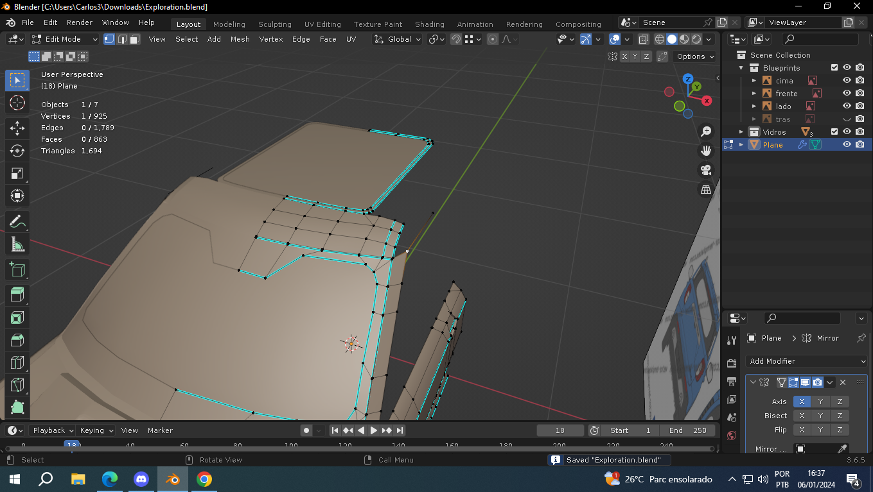Switch to the Sculpting workspace tab

[275, 24]
